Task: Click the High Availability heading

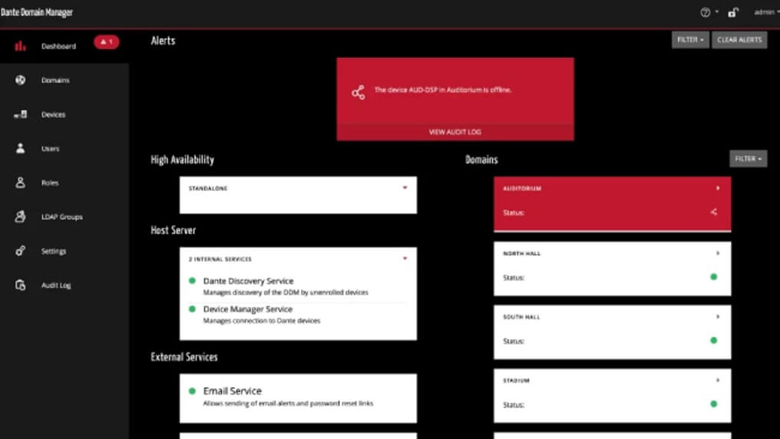Action: (182, 160)
